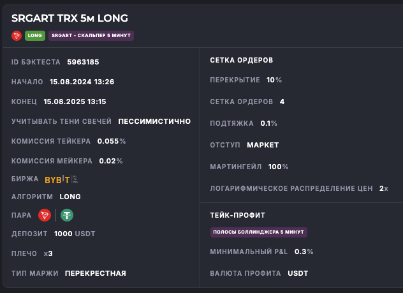Image resolution: width=403 pixels, height=293 pixels.
Task: Select the backtest ID 5963185
Action: [83, 62]
